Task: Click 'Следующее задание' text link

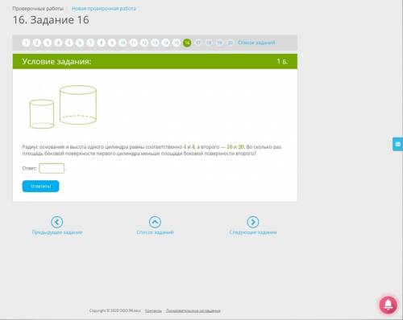Action: point(253,232)
